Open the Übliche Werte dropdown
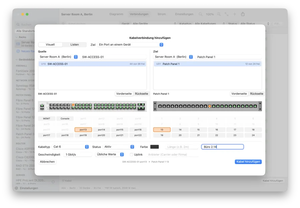 click(110, 155)
